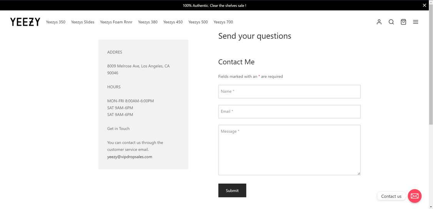Image resolution: width=433 pixels, height=209 pixels.
Task: Click the red envelope chat icon
Action: tap(415, 196)
